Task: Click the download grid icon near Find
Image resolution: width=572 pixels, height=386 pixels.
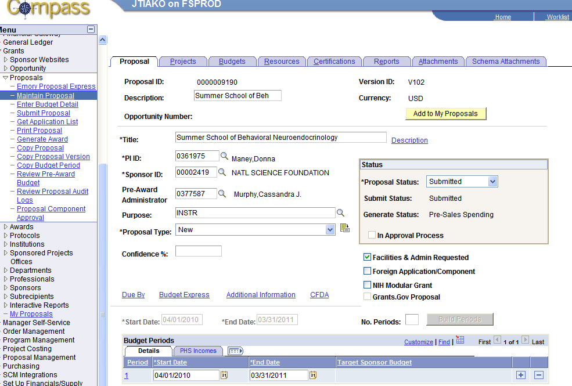Action: 460,340
